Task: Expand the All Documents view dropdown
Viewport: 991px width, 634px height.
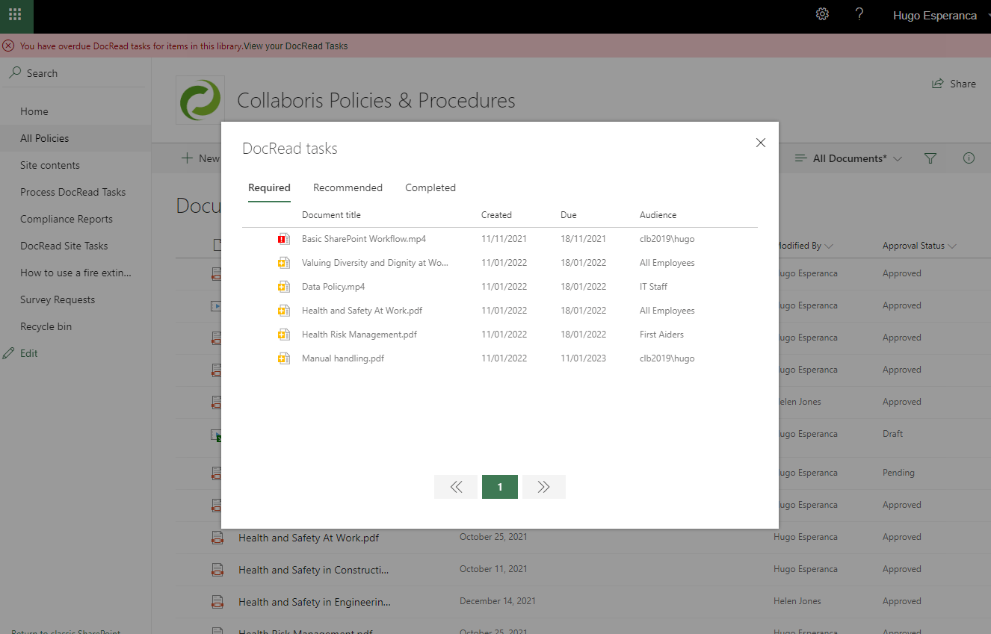Action: pos(848,158)
